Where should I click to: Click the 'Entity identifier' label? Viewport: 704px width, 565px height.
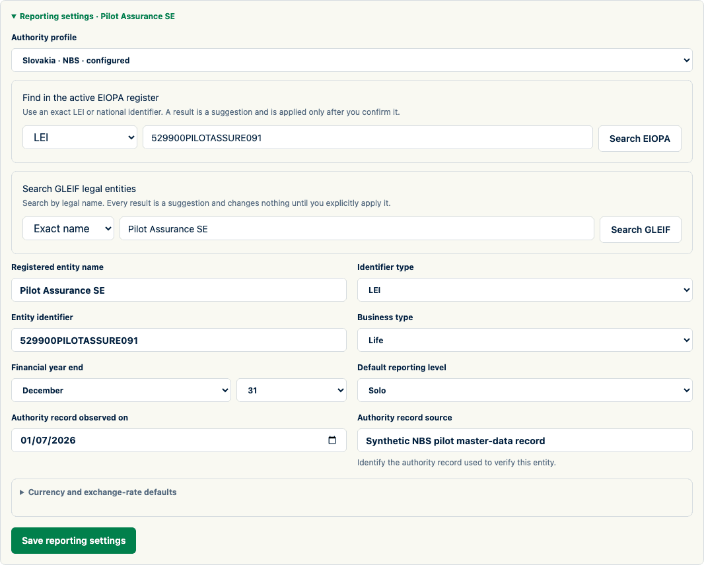(x=42, y=317)
